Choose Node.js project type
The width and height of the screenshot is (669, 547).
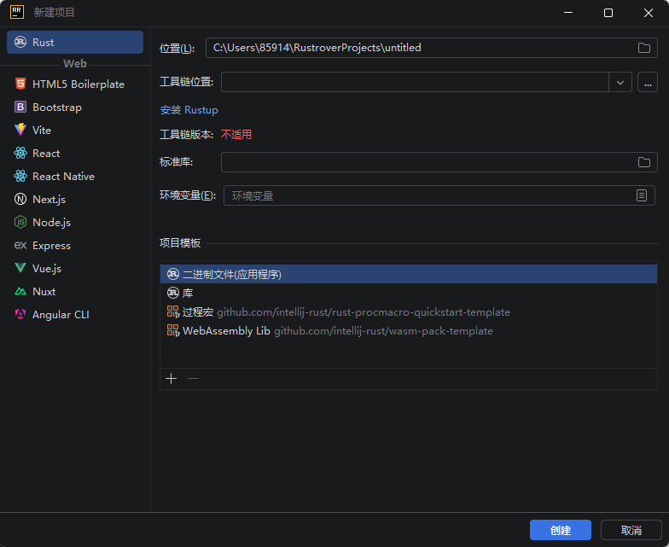pyautogui.click(x=75, y=222)
